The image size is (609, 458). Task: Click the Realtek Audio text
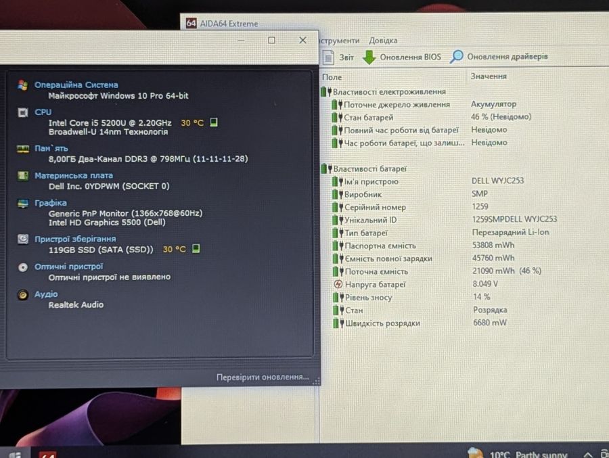pyautogui.click(x=76, y=304)
